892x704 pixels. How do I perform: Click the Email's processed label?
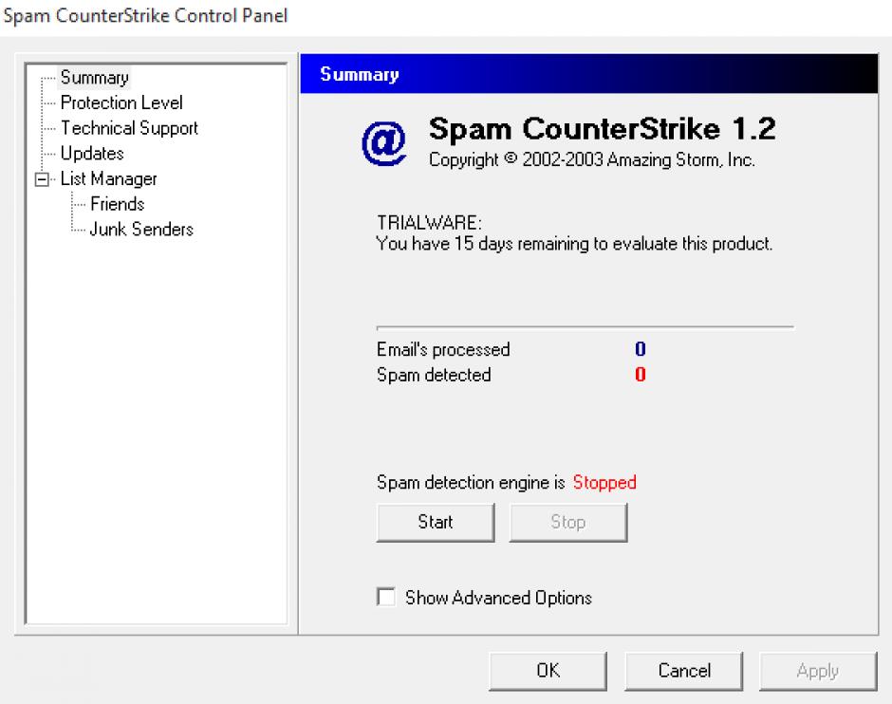443,349
